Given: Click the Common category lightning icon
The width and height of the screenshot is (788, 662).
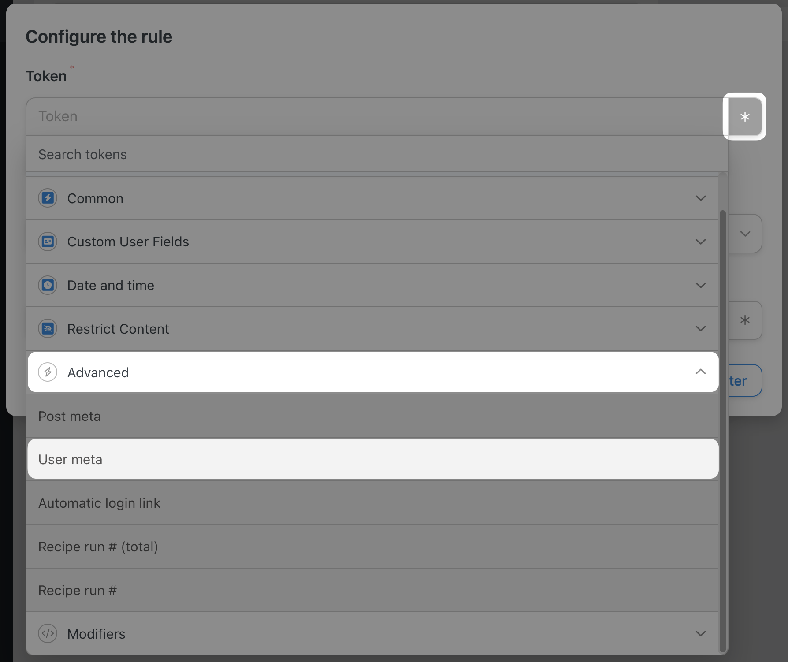Looking at the screenshot, I should pos(48,198).
